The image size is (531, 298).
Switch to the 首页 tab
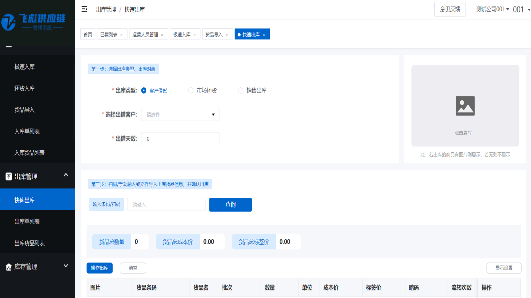87,34
